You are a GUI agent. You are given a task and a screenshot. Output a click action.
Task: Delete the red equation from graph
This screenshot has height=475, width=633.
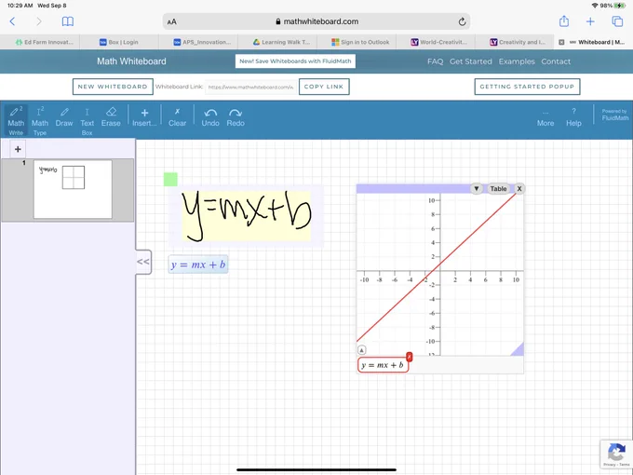pos(409,356)
